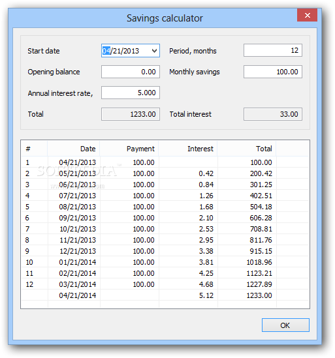The image size is (335, 358).
Task: Click the total value 504.18
Action: tap(261, 207)
